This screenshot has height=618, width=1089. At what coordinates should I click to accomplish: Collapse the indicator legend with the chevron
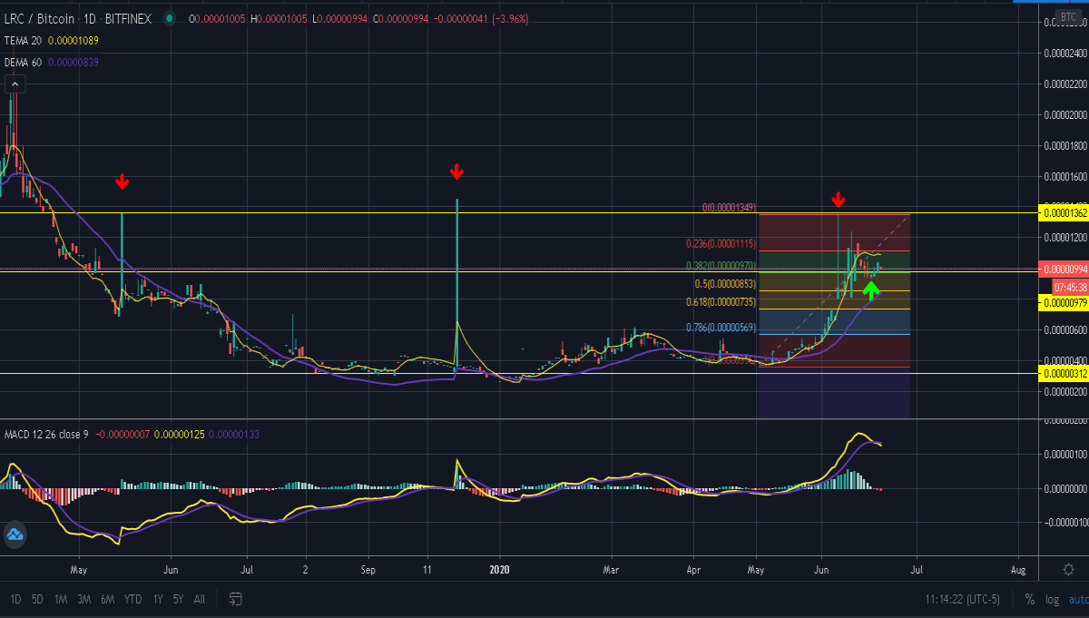pyautogui.click(x=15, y=84)
